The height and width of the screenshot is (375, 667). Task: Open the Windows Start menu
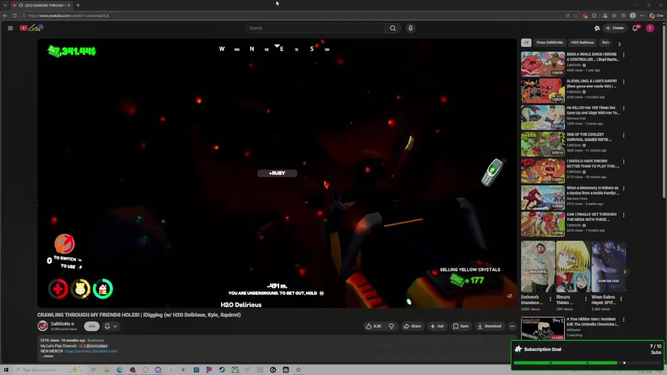pyautogui.click(x=6, y=370)
